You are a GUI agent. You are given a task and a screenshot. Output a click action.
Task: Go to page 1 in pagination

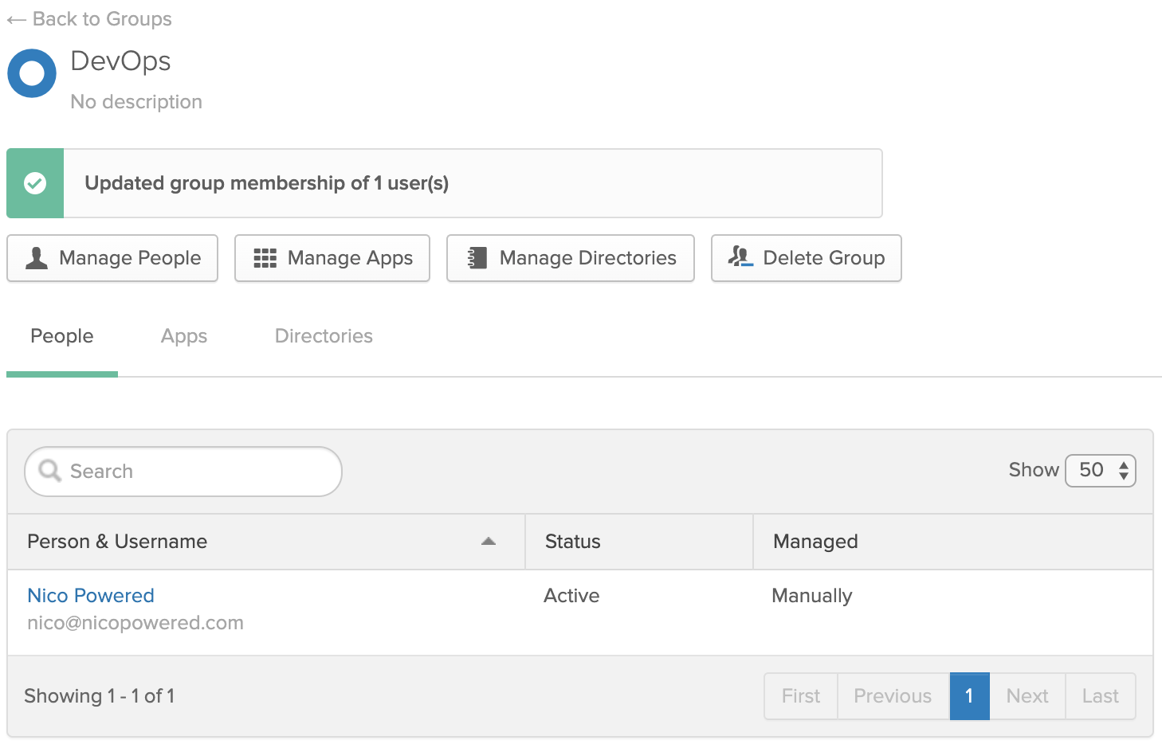coord(969,696)
